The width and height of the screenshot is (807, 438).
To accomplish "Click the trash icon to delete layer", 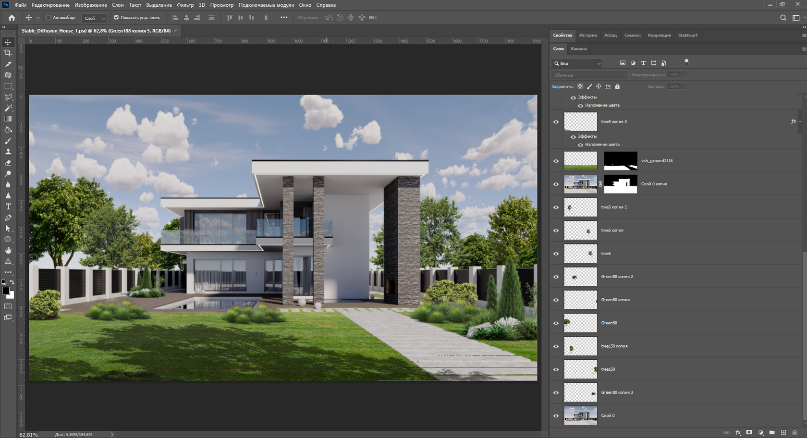I will 795,432.
